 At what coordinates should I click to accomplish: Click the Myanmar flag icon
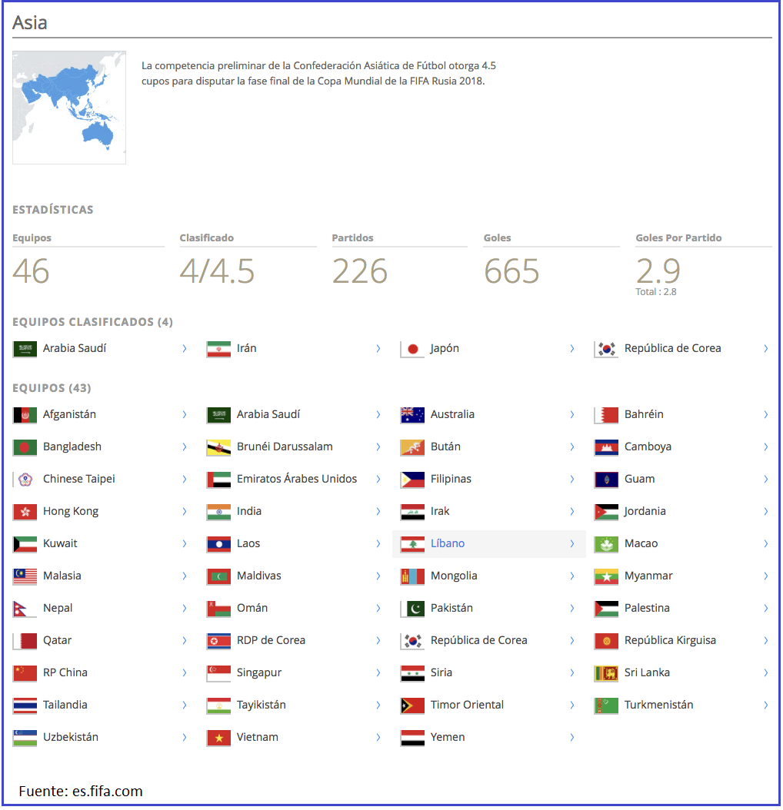click(606, 576)
